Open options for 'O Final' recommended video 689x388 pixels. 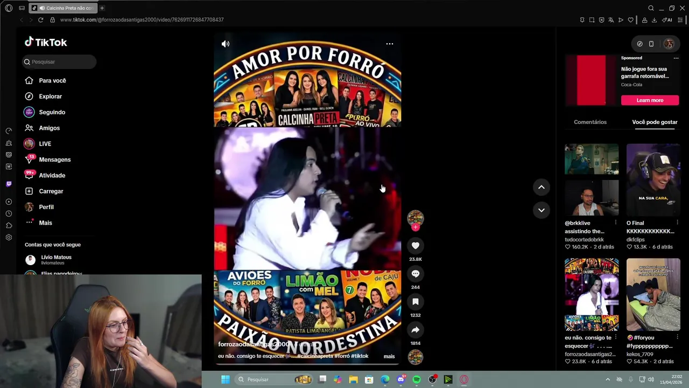[677, 223]
